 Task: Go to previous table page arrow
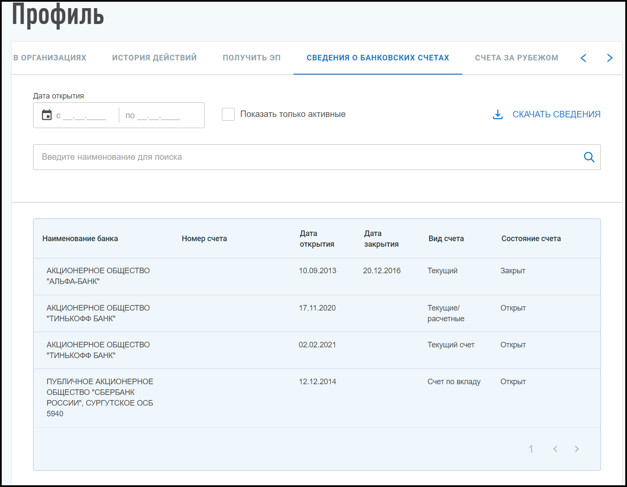point(555,449)
